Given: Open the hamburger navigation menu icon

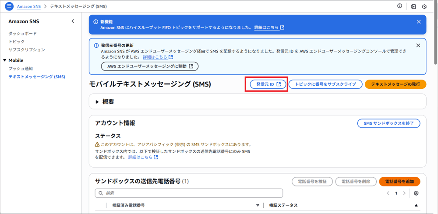Looking at the screenshot, I should (10, 6).
